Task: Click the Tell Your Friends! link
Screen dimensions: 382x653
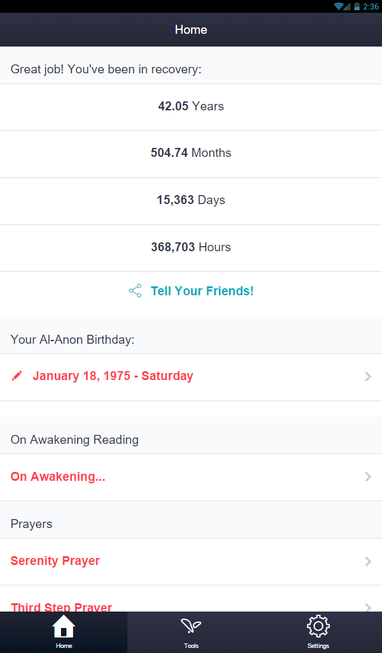Action: [x=202, y=291]
